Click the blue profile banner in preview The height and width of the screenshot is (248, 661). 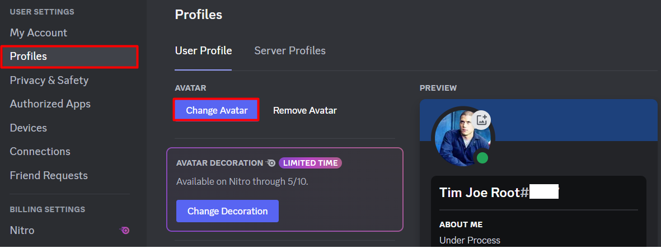(538, 120)
